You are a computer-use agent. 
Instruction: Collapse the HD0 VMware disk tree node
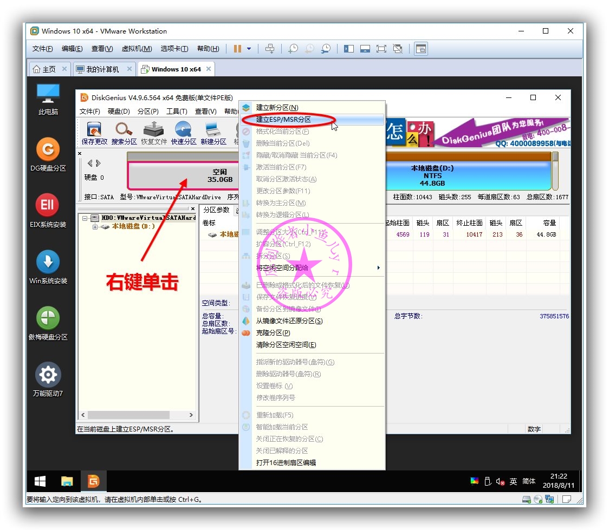[85, 218]
